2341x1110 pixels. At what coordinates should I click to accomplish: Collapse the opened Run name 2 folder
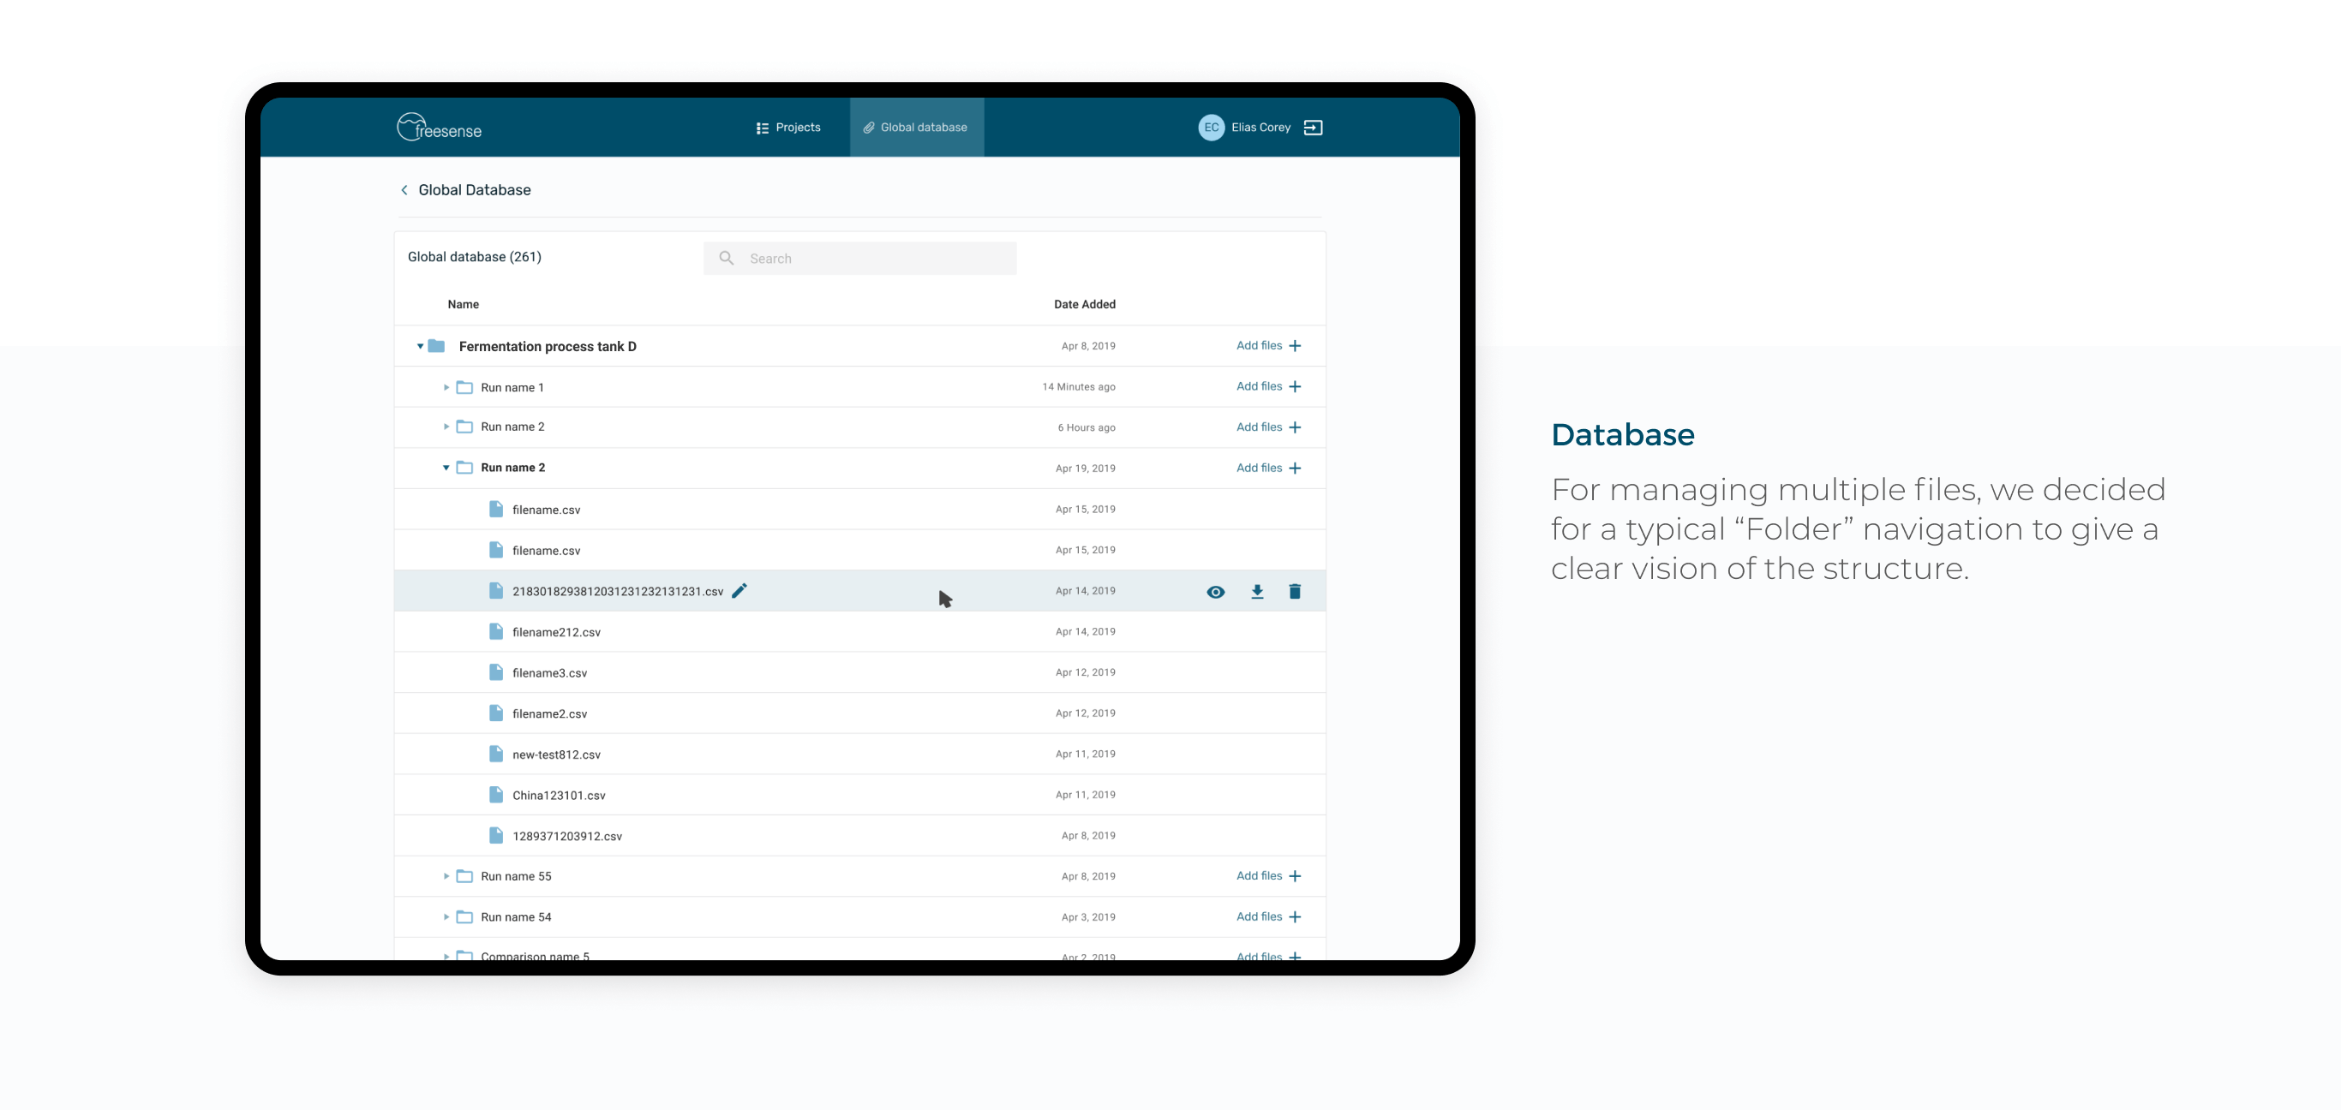pyautogui.click(x=446, y=468)
